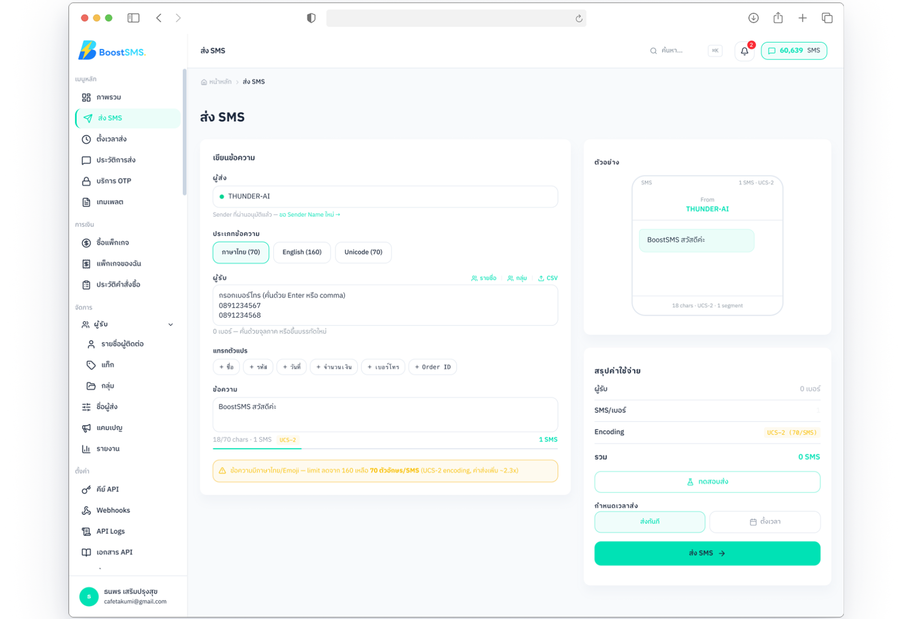Open API Logs from the sidebar
The width and height of the screenshot is (906, 619).
(x=87, y=531)
